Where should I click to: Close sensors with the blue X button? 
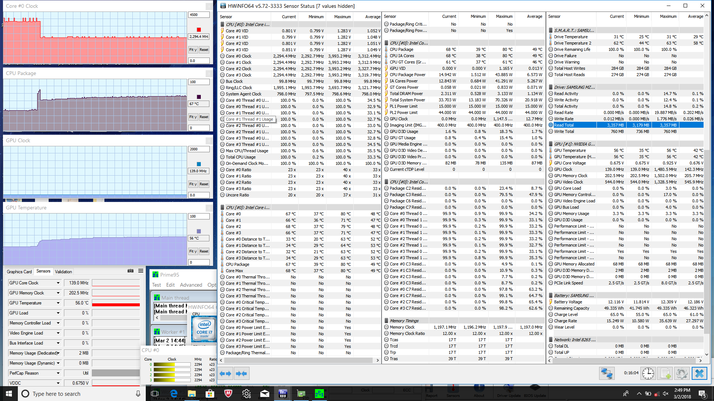point(699,373)
